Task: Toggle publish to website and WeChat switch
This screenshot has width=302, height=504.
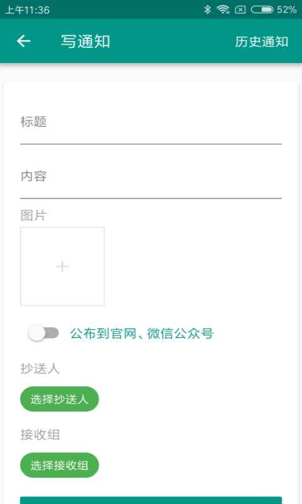Action: [43, 333]
